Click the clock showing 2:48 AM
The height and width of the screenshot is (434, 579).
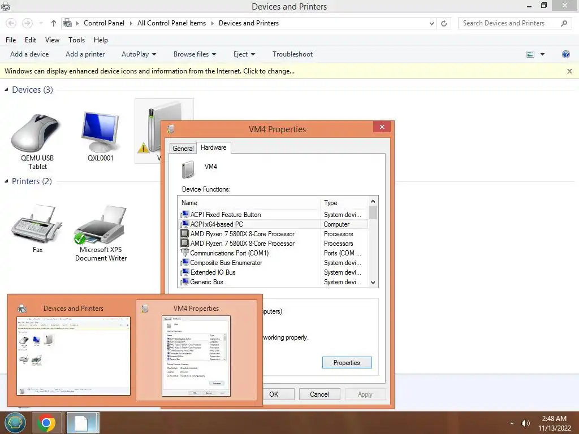(554, 419)
